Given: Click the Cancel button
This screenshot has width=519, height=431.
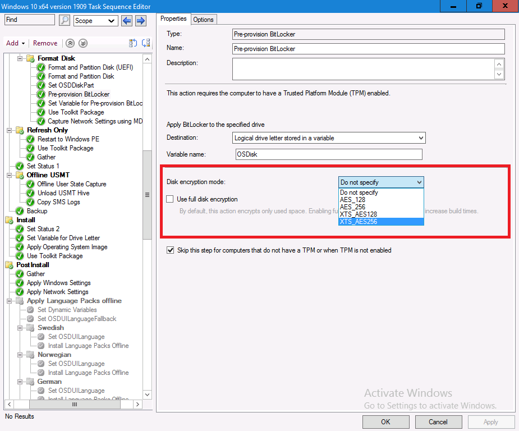Looking at the screenshot, I should [438, 422].
